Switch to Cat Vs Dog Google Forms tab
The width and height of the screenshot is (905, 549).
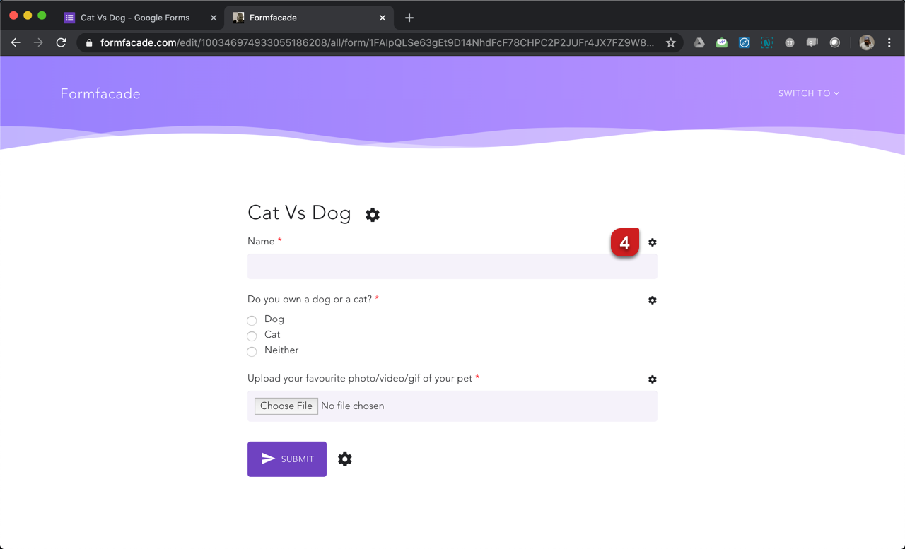coord(134,18)
